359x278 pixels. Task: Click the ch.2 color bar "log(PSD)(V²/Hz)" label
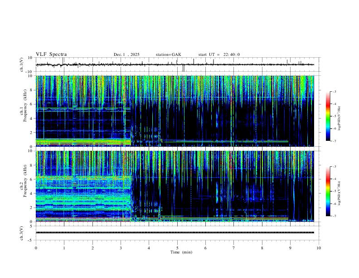pyautogui.click(x=340, y=194)
